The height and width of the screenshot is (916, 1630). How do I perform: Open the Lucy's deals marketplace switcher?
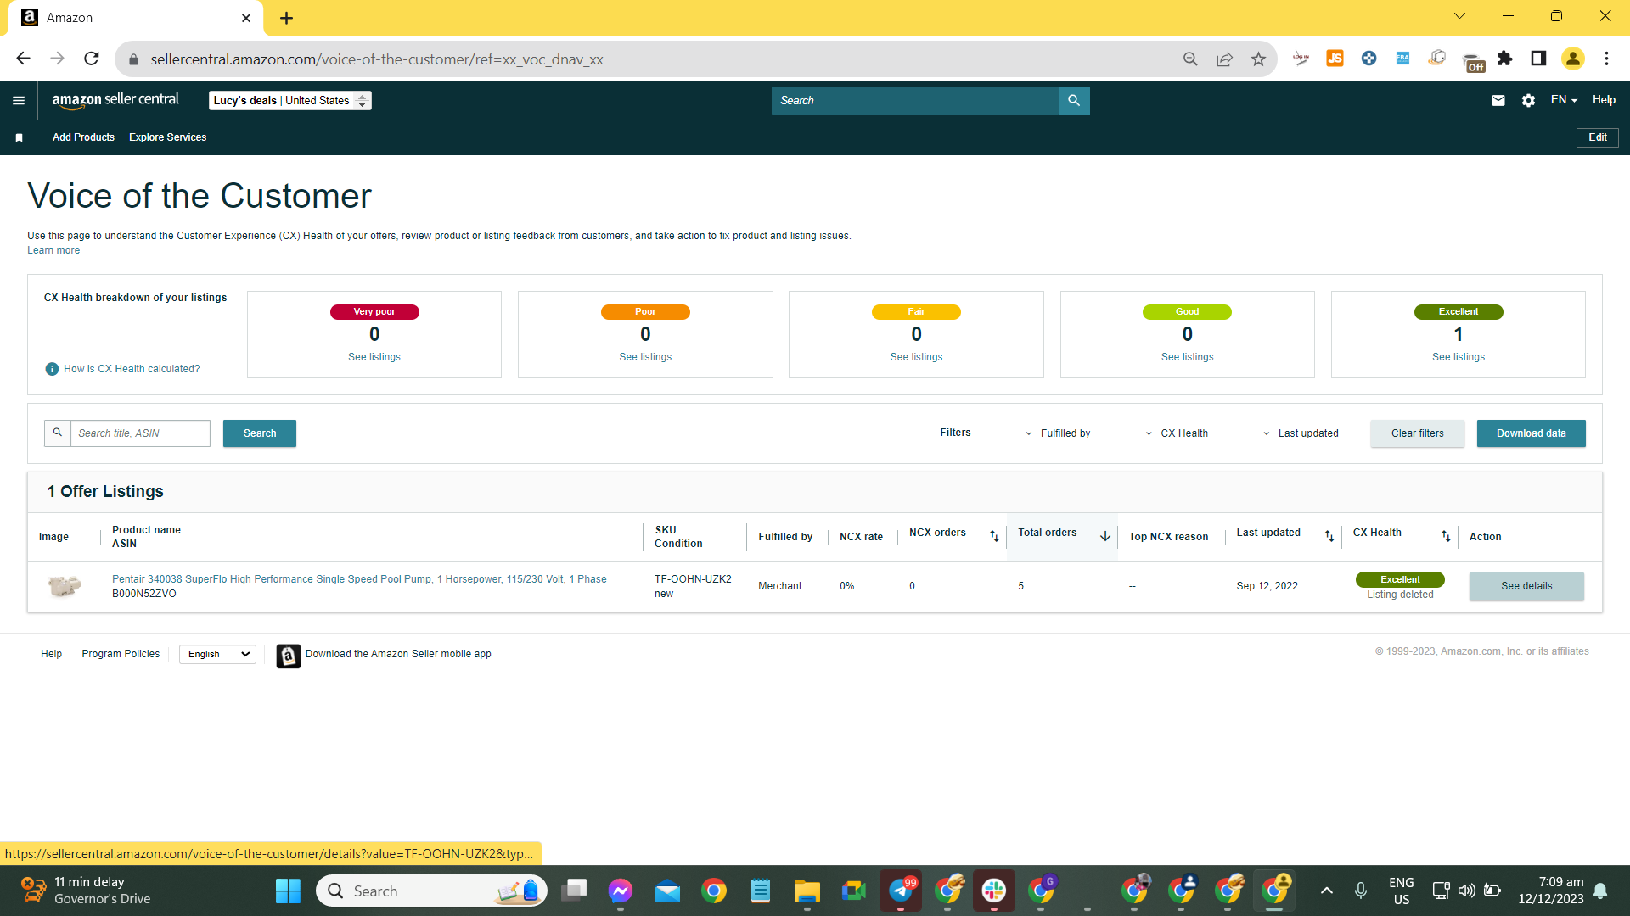pyautogui.click(x=289, y=100)
